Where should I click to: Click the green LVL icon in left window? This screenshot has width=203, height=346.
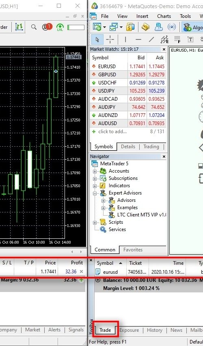[x=60, y=27]
